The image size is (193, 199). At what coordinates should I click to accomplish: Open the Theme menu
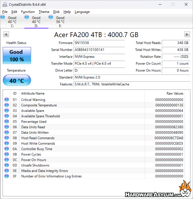44,12
